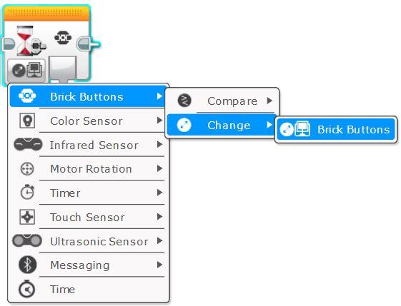Image resolution: width=401 pixels, height=306 pixels.
Task: Click the Motor Rotation icon
Action: pyautogui.click(x=27, y=169)
